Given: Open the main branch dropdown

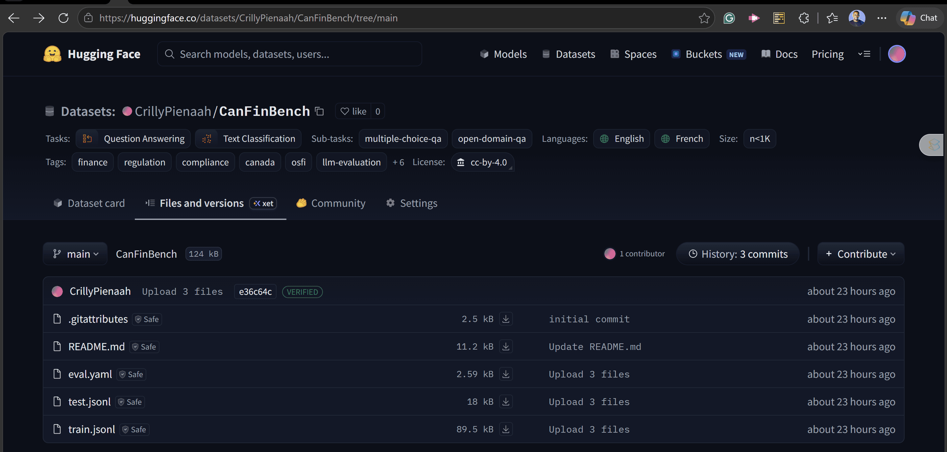Looking at the screenshot, I should 75,254.
